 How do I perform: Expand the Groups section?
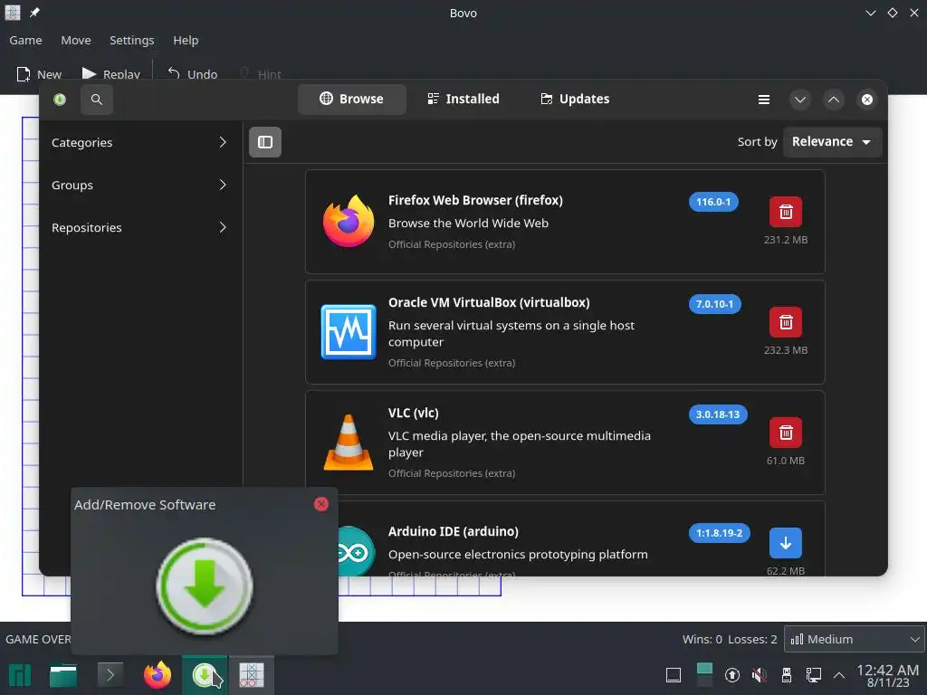pyautogui.click(x=139, y=185)
